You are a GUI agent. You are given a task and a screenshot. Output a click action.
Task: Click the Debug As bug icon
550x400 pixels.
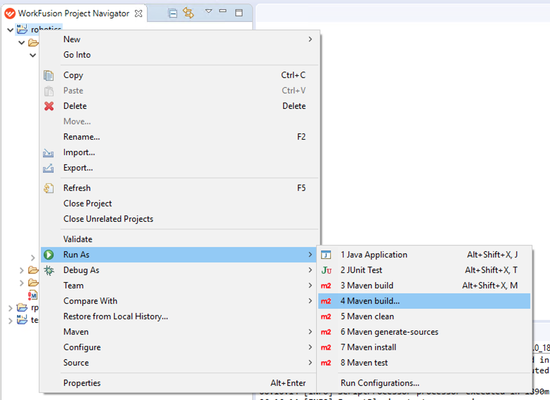click(49, 270)
